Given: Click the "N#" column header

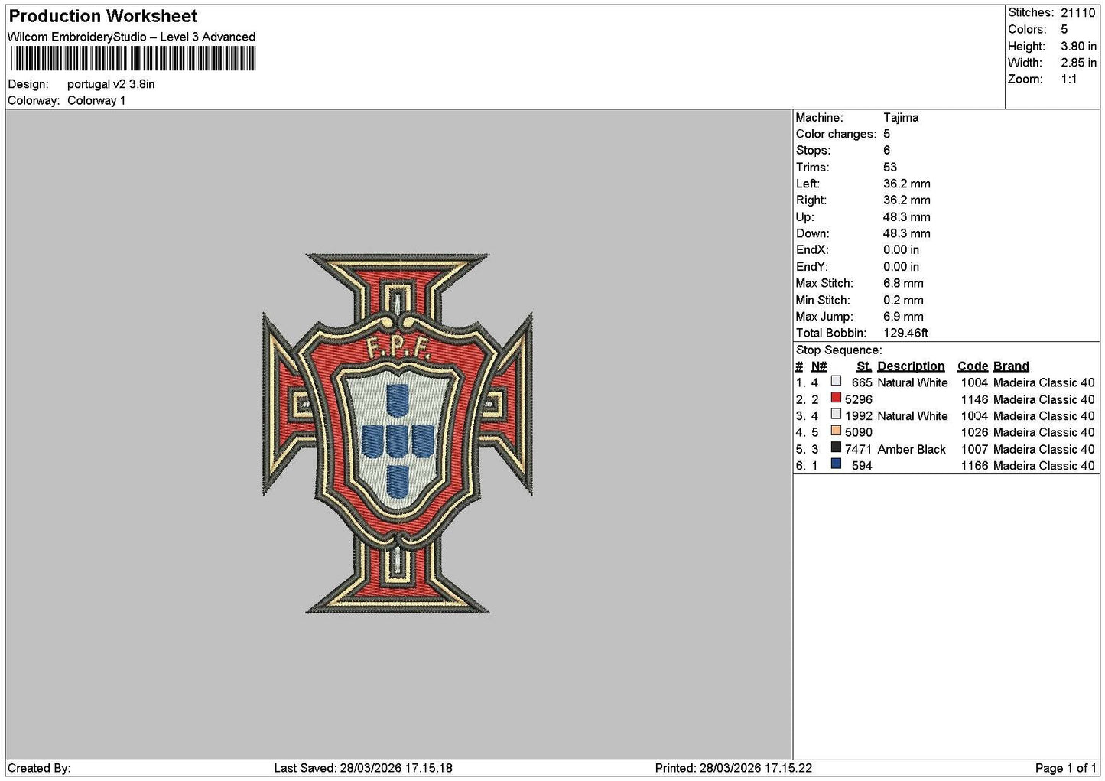Looking at the screenshot, I should click(819, 366).
